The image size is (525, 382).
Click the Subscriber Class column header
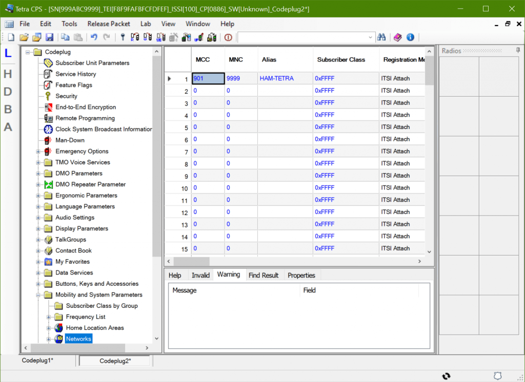[341, 60]
